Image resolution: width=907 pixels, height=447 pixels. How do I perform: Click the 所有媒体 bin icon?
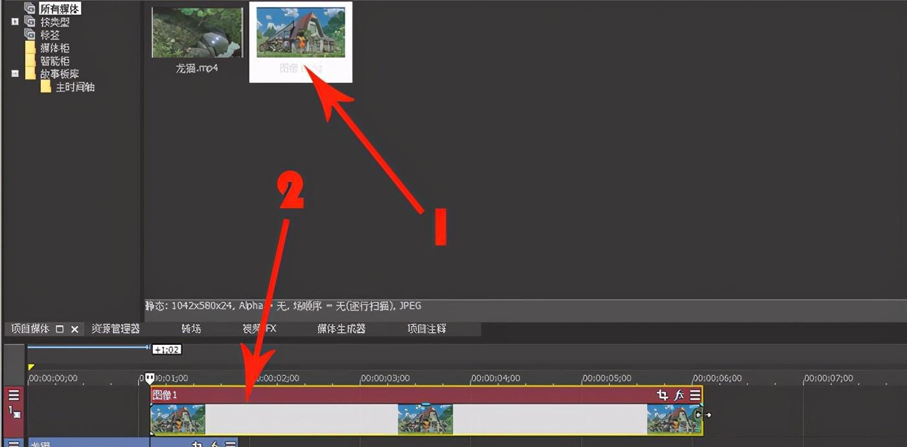coord(30,9)
